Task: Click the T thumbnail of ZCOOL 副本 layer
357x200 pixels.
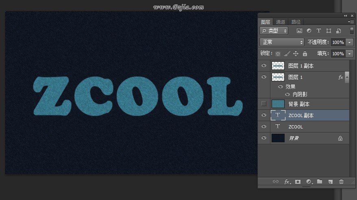Action: pos(278,115)
